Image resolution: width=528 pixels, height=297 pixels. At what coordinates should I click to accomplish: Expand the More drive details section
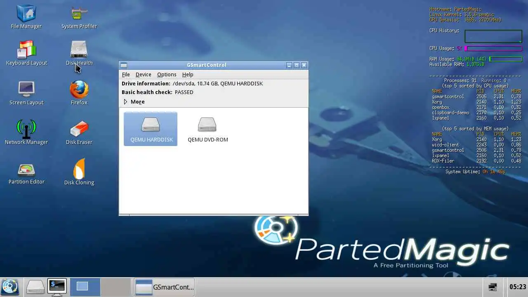coord(134,101)
